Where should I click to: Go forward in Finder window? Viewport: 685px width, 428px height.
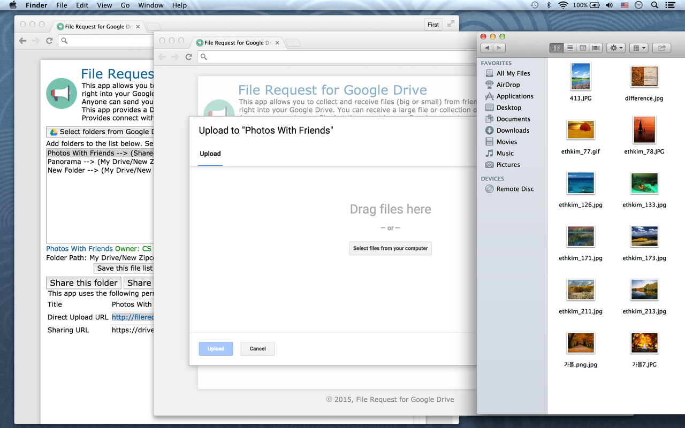tap(499, 48)
